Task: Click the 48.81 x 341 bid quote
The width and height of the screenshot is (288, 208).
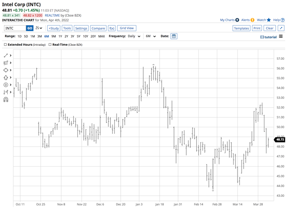Action: [11, 15]
